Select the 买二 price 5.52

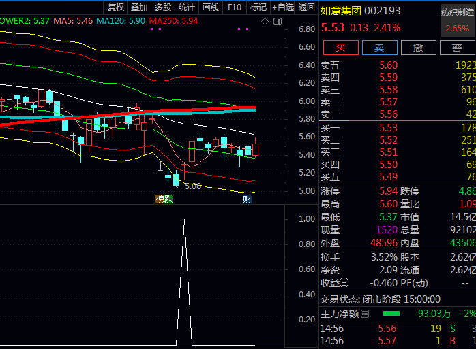pos(388,140)
